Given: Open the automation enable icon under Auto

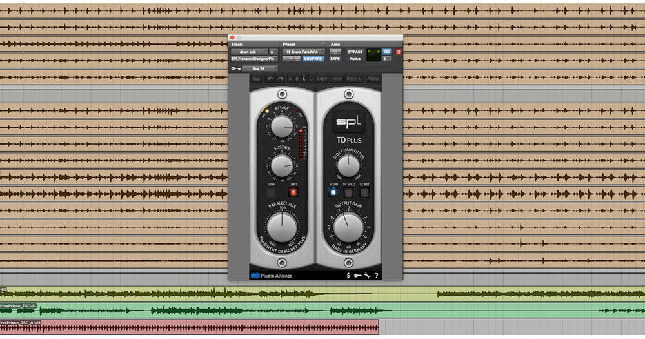Looking at the screenshot, I should click(335, 52).
